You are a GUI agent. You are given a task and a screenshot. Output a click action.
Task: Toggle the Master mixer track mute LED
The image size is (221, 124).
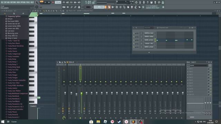click(64, 82)
